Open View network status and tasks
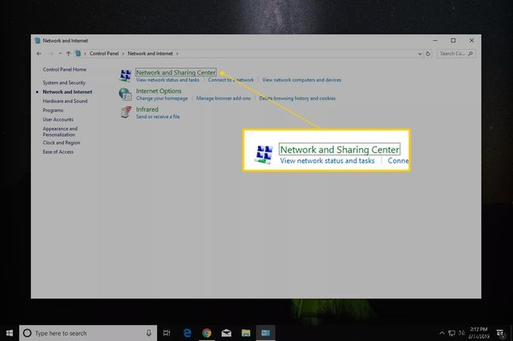The height and width of the screenshot is (341, 513). click(x=167, y=80)
